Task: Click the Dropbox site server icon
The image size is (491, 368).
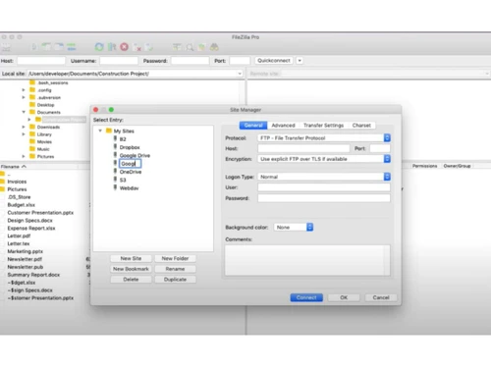Action: click(115, 147)
